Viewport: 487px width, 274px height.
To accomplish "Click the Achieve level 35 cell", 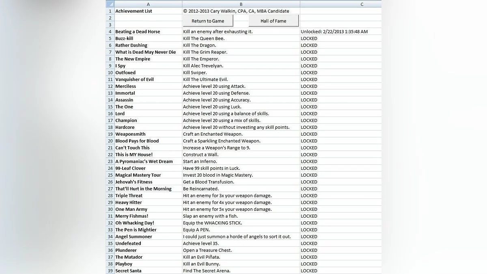I will [241, 244].
